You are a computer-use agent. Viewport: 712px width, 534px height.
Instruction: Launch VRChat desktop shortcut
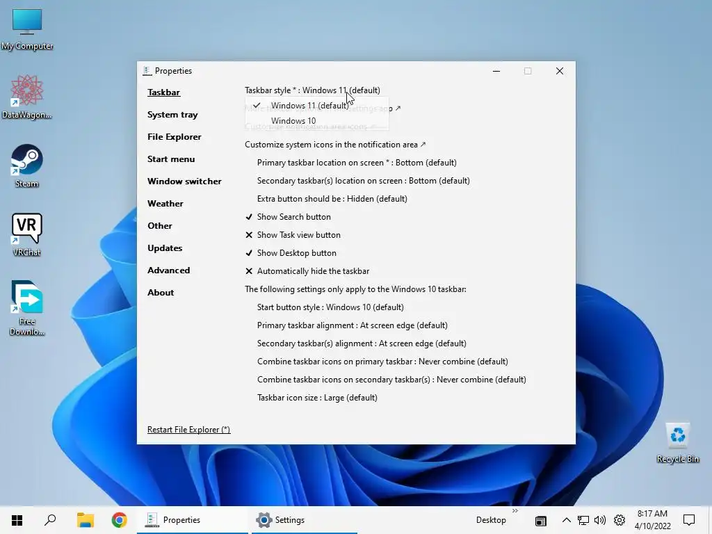(27, 234)
